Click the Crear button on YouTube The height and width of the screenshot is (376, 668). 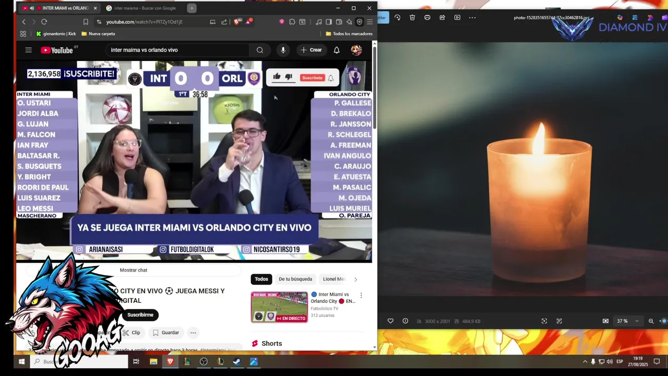(311, 50)
